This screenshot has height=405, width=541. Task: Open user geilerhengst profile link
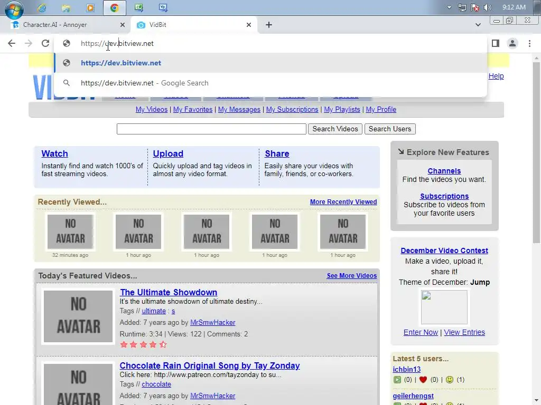pyautogui.click(x=413, y=396)
